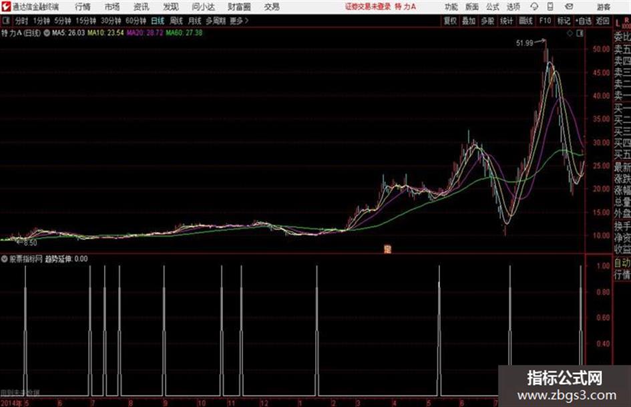
Task: Click the MA60: 27.38 value
Action: tap(184, 33)
